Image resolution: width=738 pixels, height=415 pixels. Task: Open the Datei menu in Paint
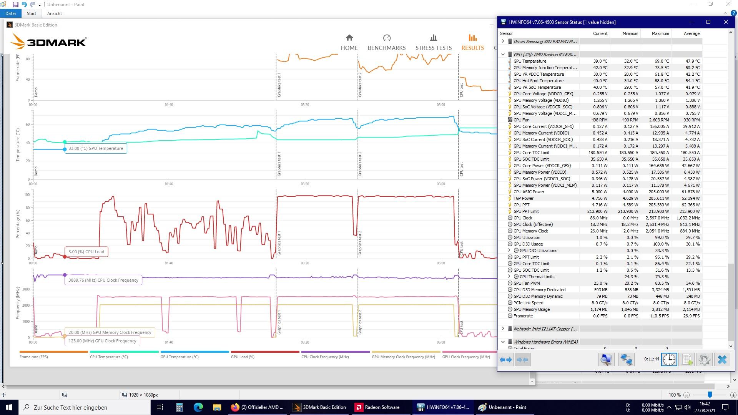pyautogui.click(x=10, y=13)
